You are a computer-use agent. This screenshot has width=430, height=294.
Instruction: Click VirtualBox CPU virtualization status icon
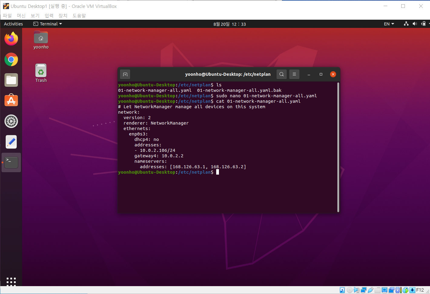[x=398, y=290]
